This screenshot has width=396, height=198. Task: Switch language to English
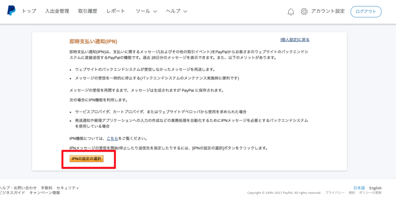click(x=375, y=188)
